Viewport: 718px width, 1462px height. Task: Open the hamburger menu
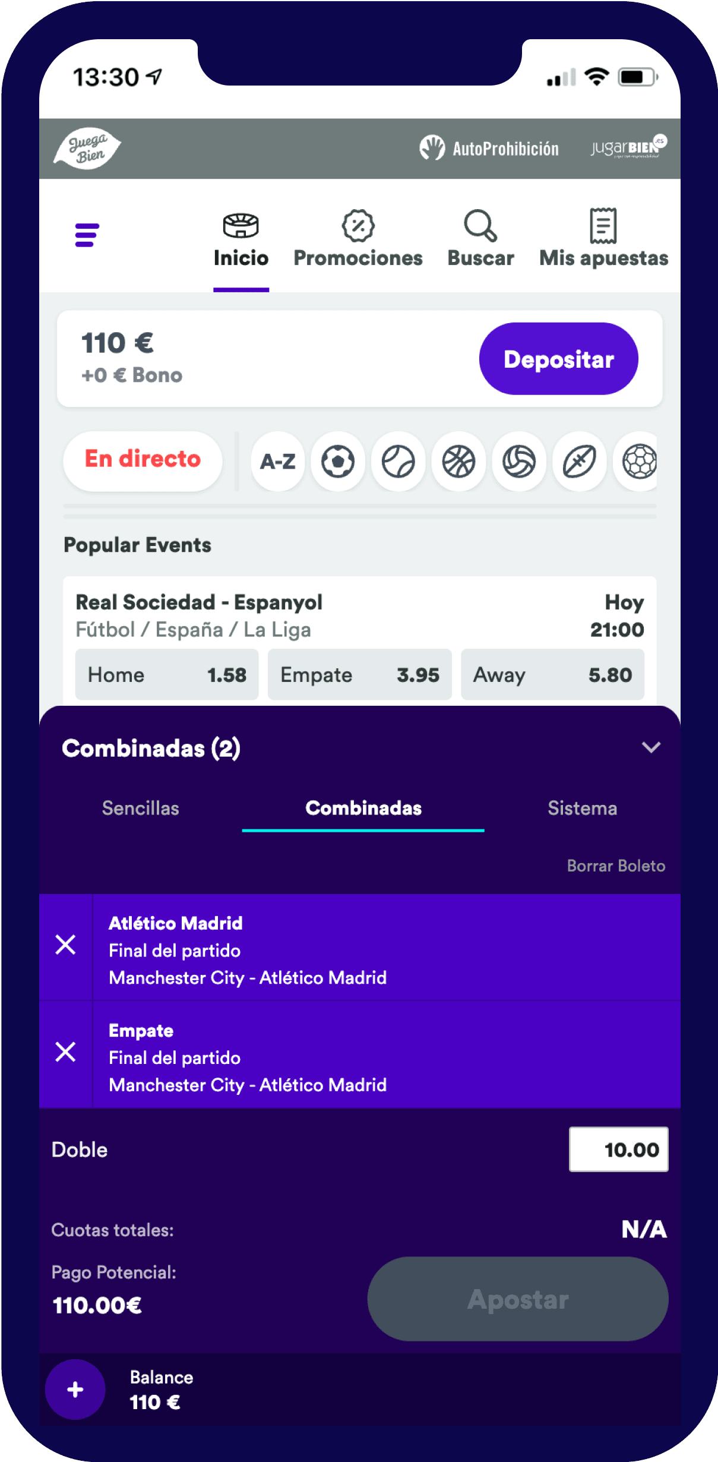point(87,235)
